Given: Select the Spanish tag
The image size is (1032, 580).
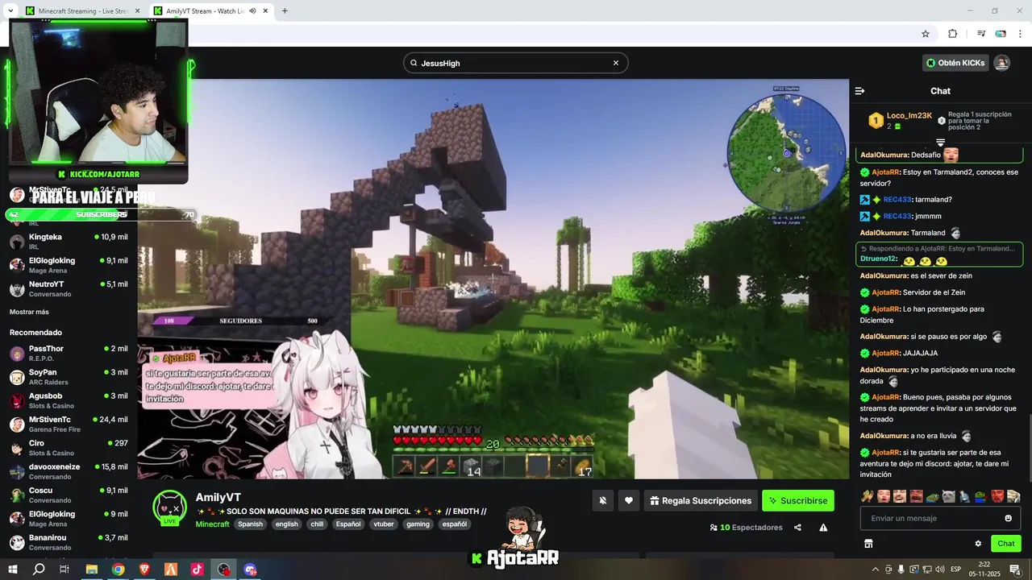Looking at the screenshot, I should point(250,524).
